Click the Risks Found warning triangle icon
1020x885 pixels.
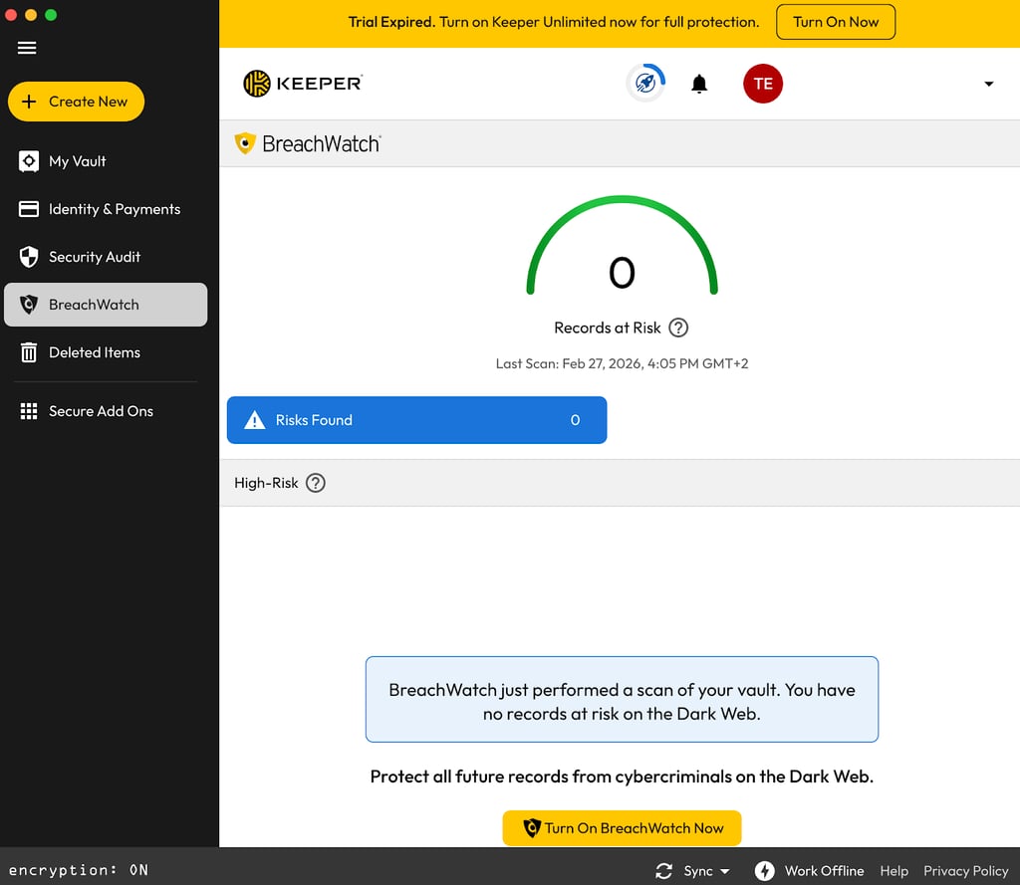[254, 420]
